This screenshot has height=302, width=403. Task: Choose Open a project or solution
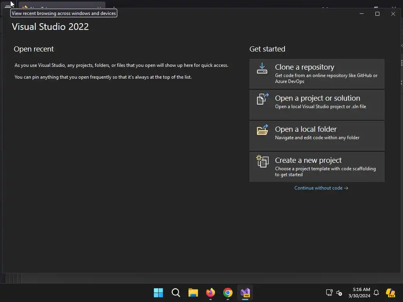317,105
